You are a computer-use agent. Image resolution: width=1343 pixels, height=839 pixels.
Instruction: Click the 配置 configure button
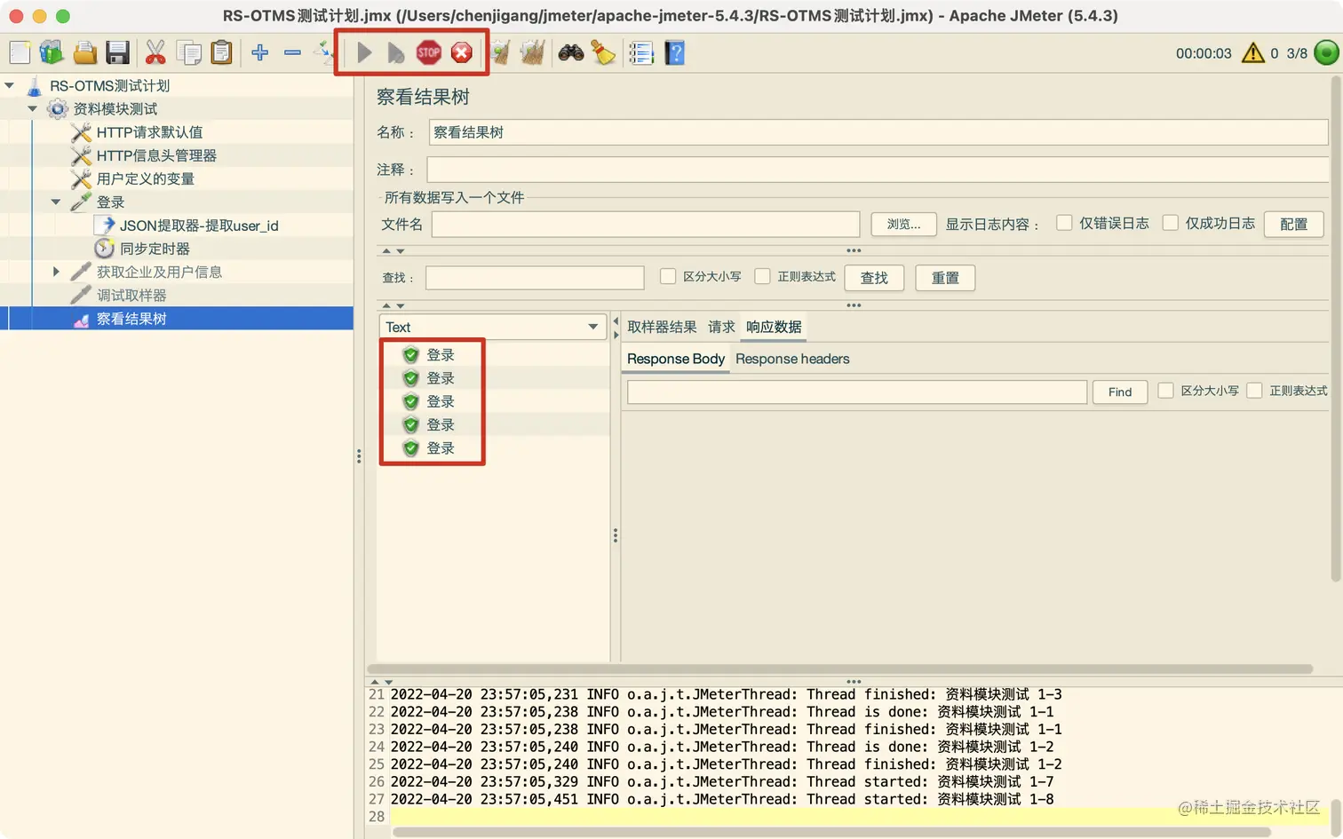tap(1293, 224)
